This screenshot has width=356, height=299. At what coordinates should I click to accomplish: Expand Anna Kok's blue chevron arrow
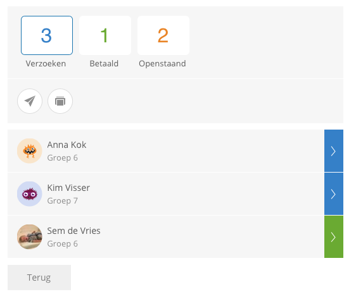(x=334, y=151)
